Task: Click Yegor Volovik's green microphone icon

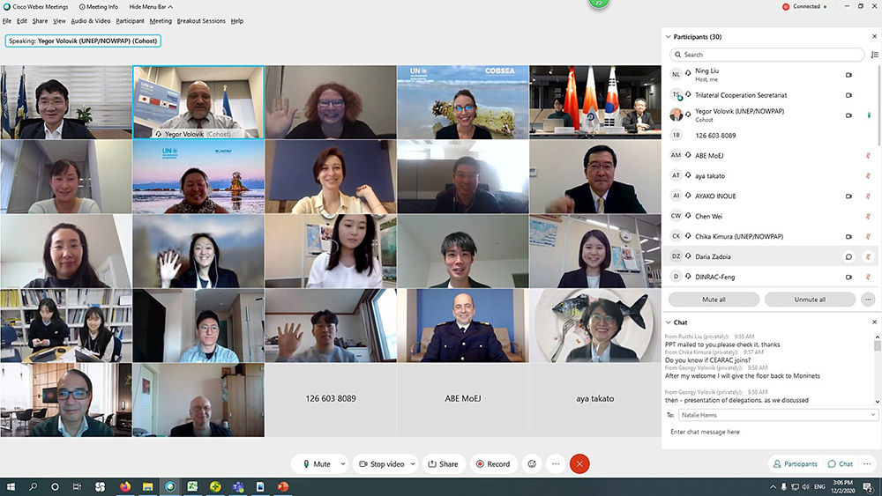Action: pos(869,115)
